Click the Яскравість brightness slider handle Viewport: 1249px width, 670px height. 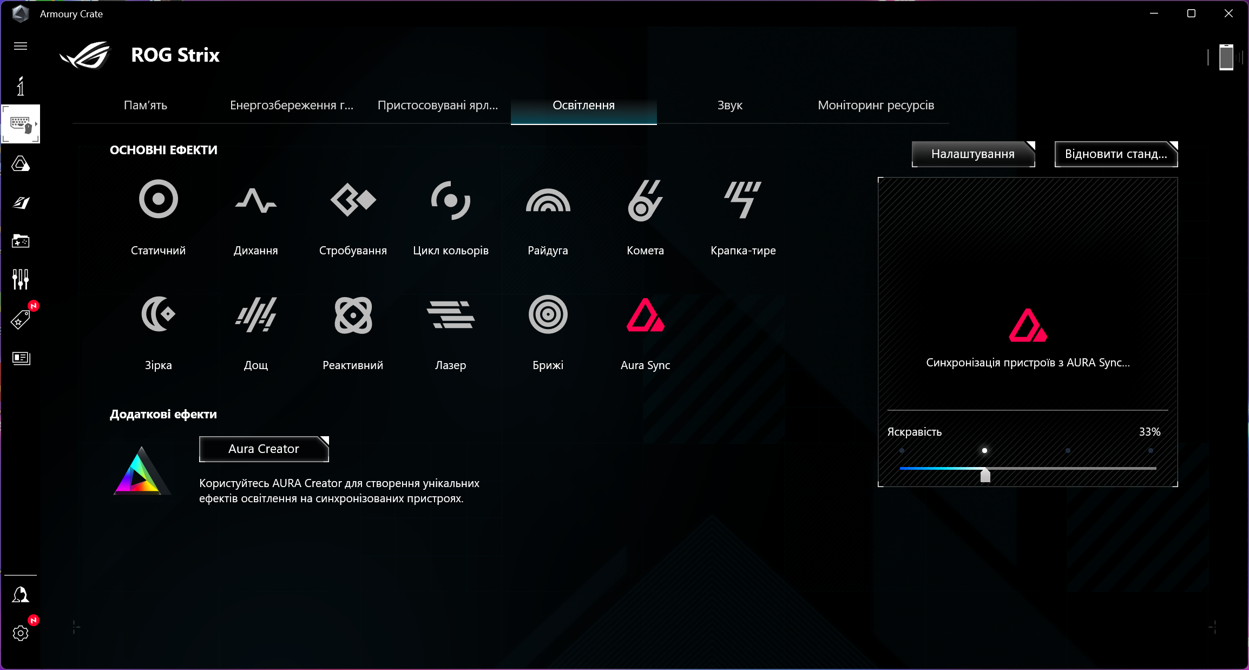(985, 475)
